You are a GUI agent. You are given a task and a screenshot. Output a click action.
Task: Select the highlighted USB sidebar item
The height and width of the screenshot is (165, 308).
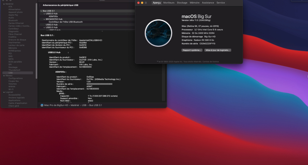point(18,73)
